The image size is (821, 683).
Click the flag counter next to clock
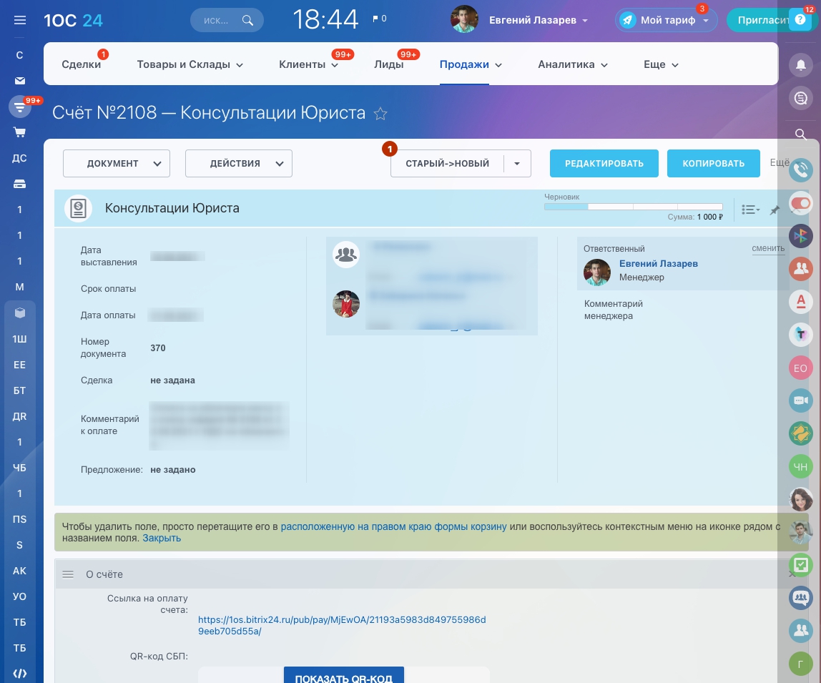pos(380,19)
